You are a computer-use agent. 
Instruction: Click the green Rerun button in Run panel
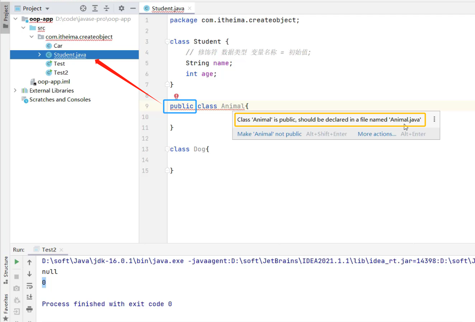click(x=17, y=262)
